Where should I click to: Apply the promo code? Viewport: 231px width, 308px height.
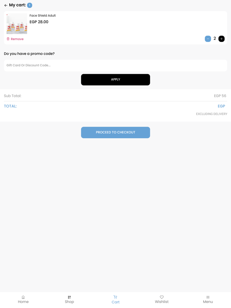[x=115, y=79]
